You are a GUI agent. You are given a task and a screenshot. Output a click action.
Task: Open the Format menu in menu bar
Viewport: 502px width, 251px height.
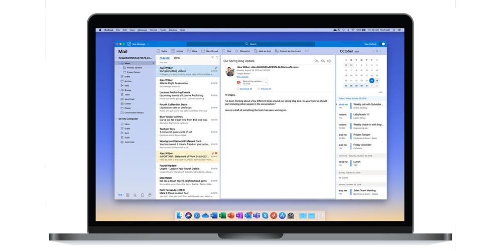[x=154, y=30]
